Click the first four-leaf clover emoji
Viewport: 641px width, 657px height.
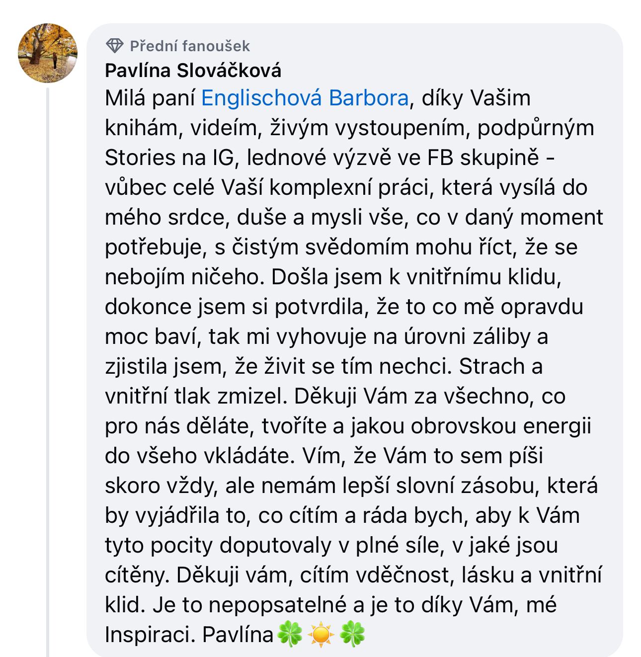coord(290,635)
